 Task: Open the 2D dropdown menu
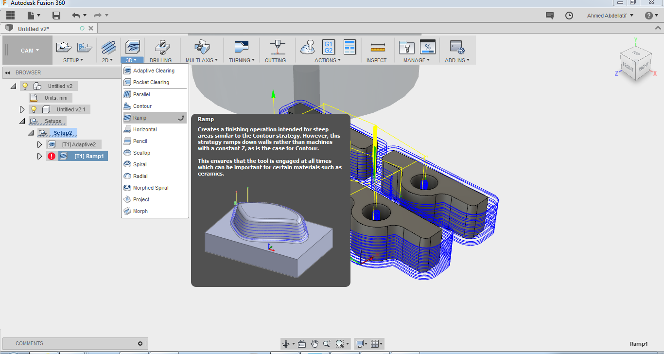107,60
